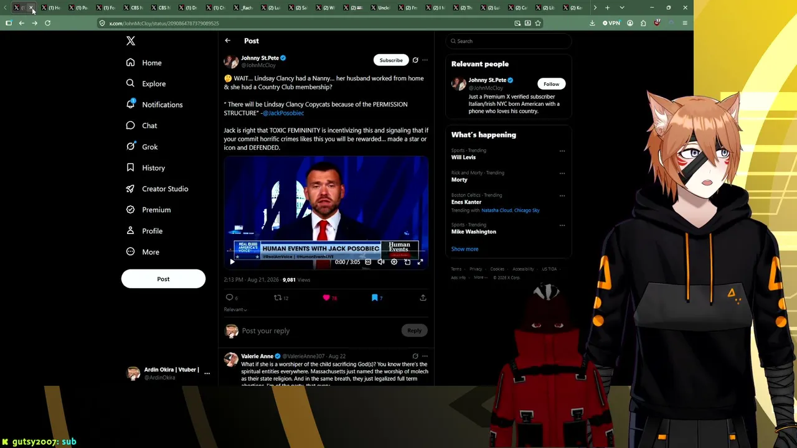Open options for the Morty trend
797x448 pixels.
coord(562,174)
